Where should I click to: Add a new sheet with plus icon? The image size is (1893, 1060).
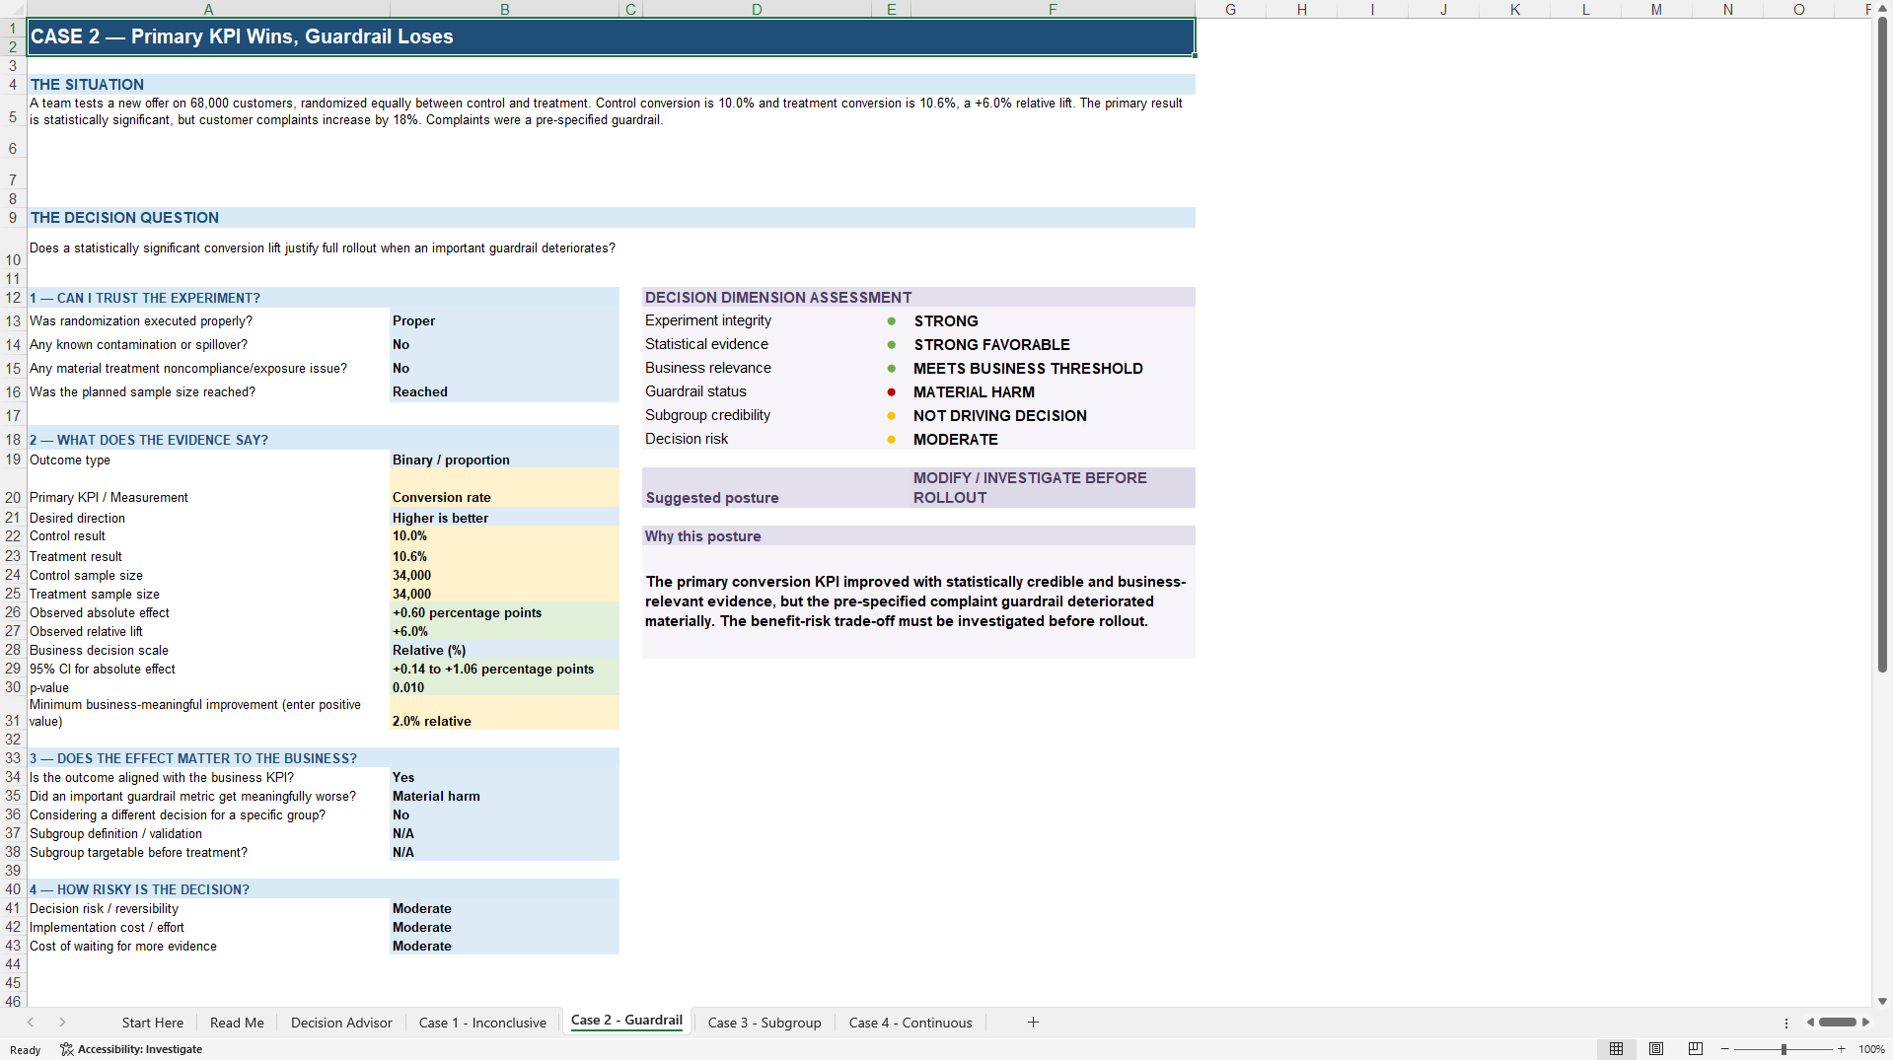tap(1033, 1023)
